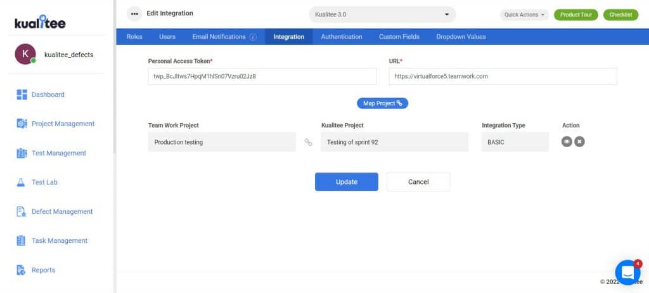Click the Task Management sidebar icon

[x=21, y=240]
